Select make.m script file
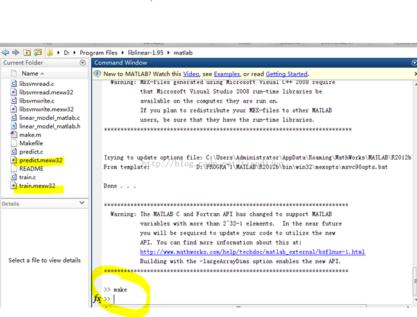This screenshot has height=317, width=417. pos(30,134)
